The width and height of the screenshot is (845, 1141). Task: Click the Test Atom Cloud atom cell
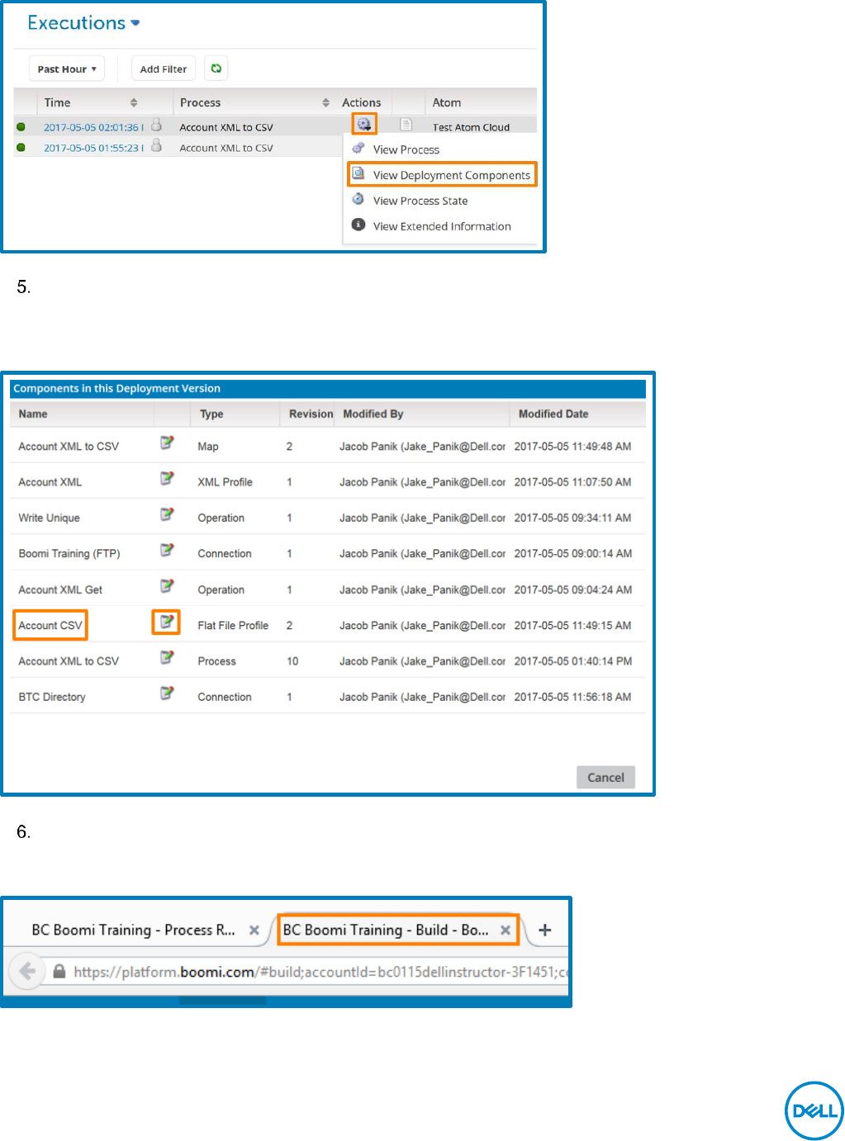pyautogui.click(x=471, y=127)
